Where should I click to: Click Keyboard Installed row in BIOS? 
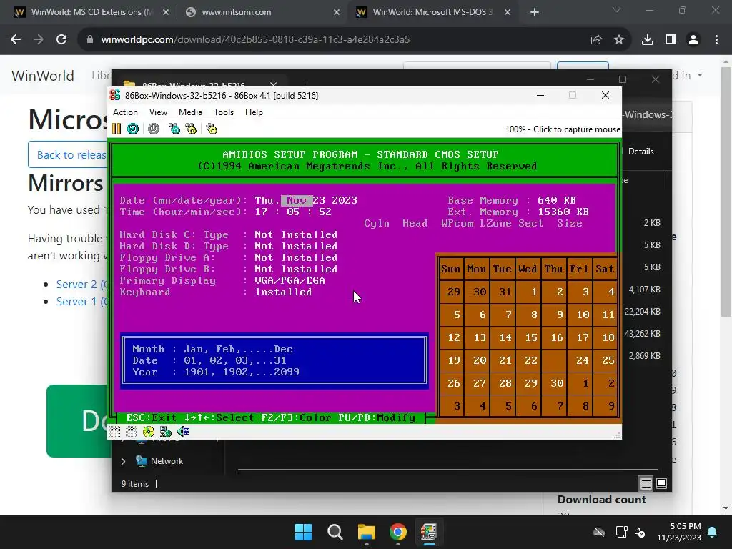pos(216,292)
